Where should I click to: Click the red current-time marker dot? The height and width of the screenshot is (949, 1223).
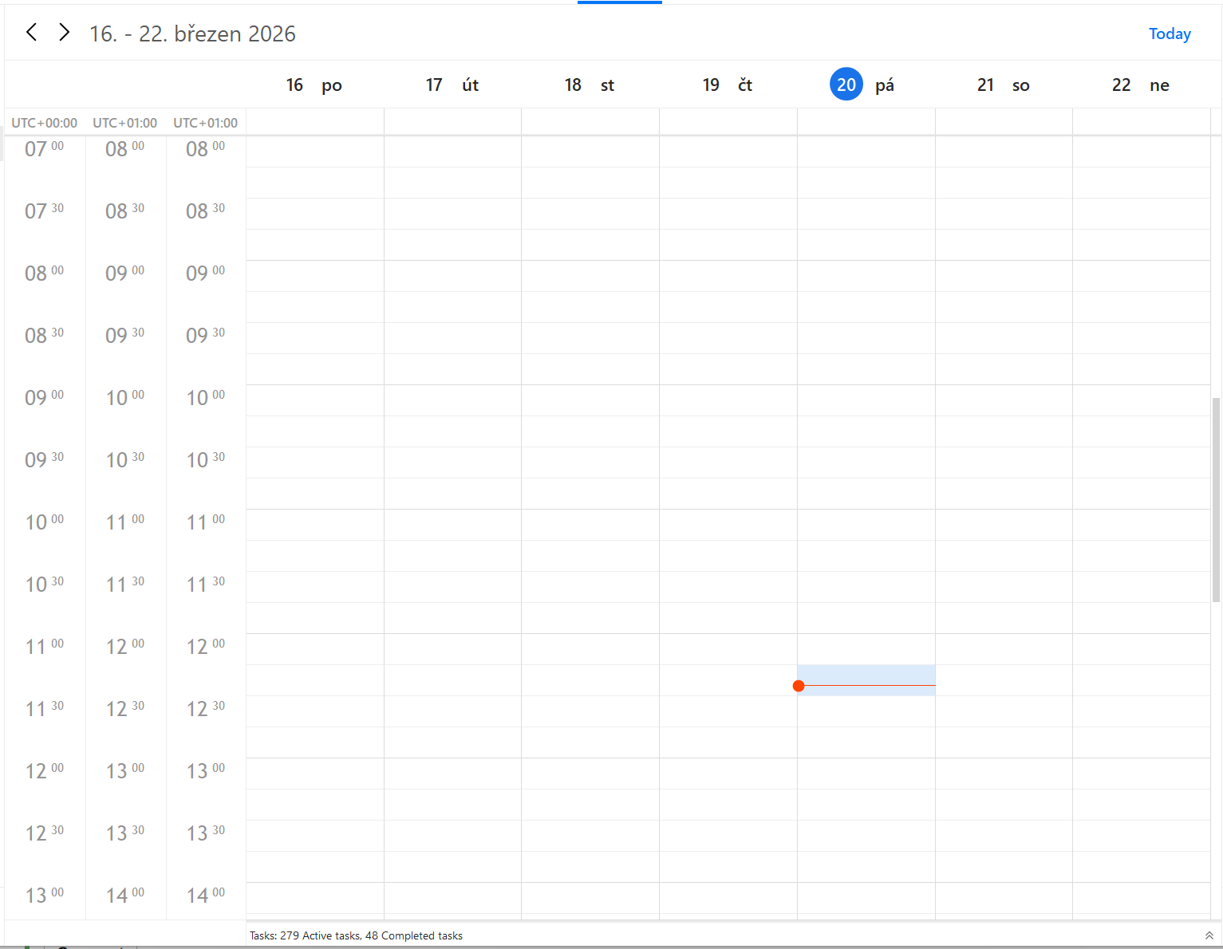click(x=799, y=686)
